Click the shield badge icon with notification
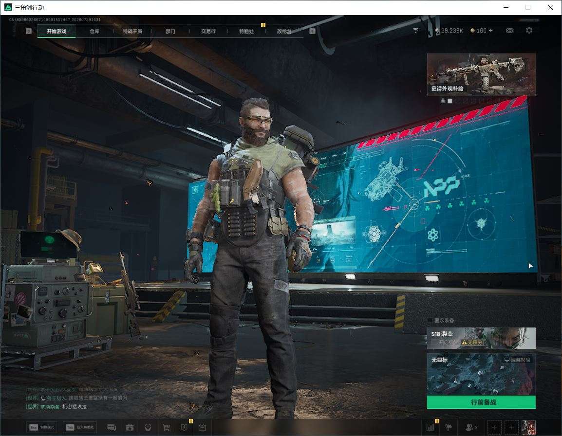Screen dimensions: 562x436 pos(184,427)
